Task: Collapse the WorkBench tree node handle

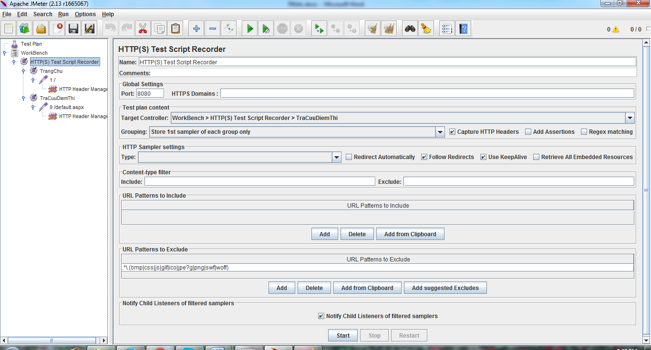Action: point(4,53)
